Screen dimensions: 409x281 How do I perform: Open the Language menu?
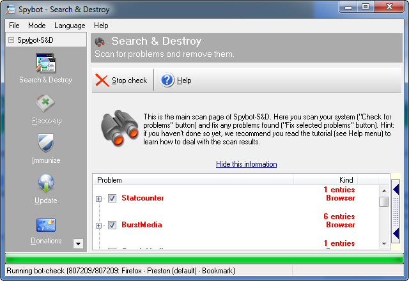point(70,26)
